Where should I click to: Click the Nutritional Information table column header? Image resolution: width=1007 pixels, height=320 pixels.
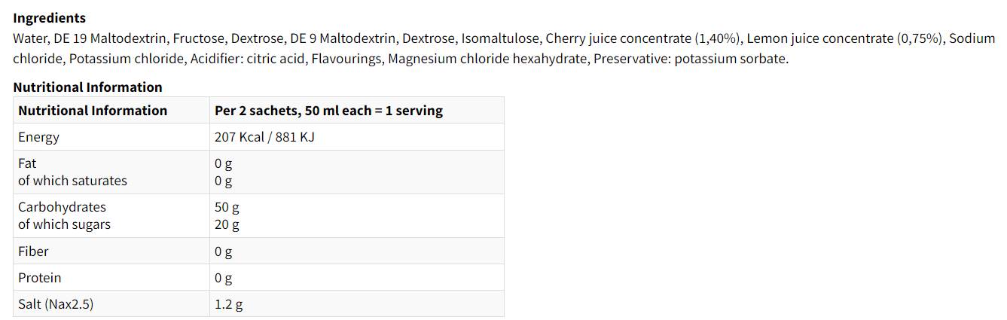(x=93, y=111)
